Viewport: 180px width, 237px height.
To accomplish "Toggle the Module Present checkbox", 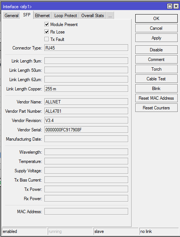I will pos(47,24).
